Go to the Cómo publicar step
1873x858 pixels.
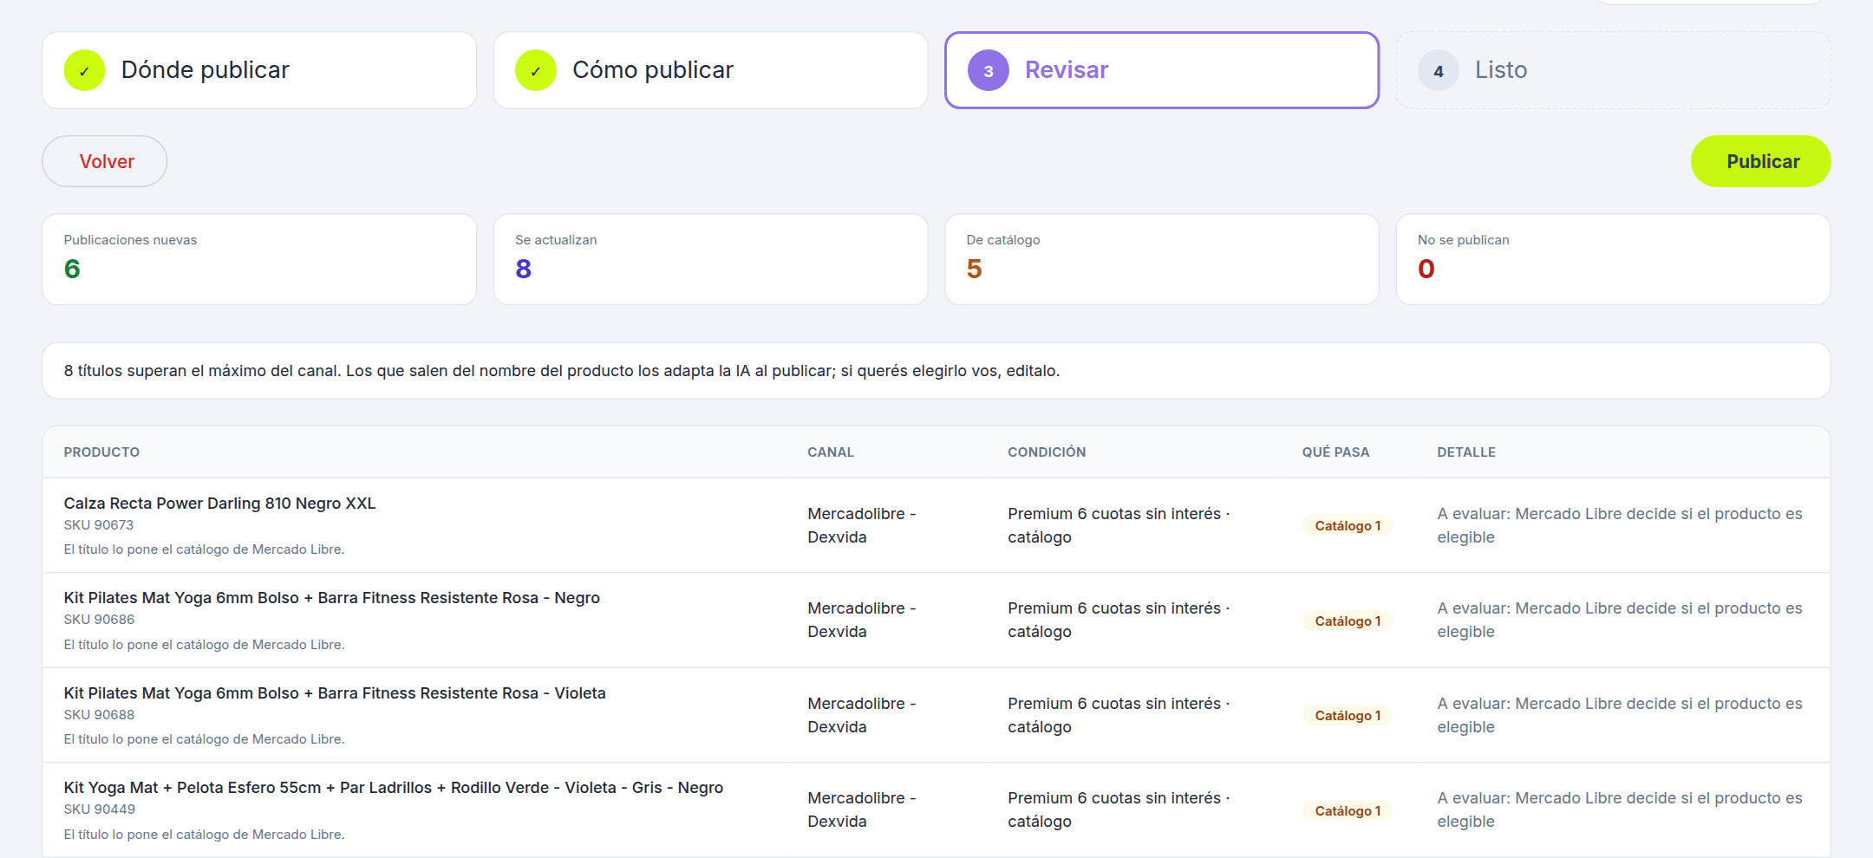(x=710, y=70)
